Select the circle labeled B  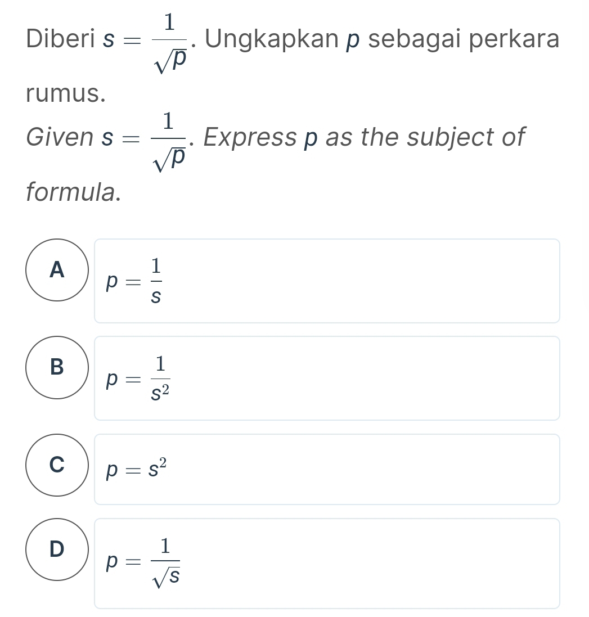click(56, 368)
